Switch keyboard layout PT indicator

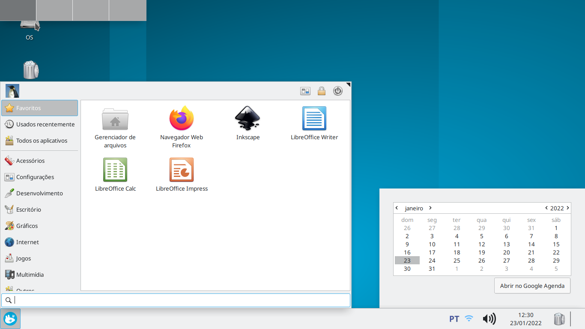click(454, 319)
